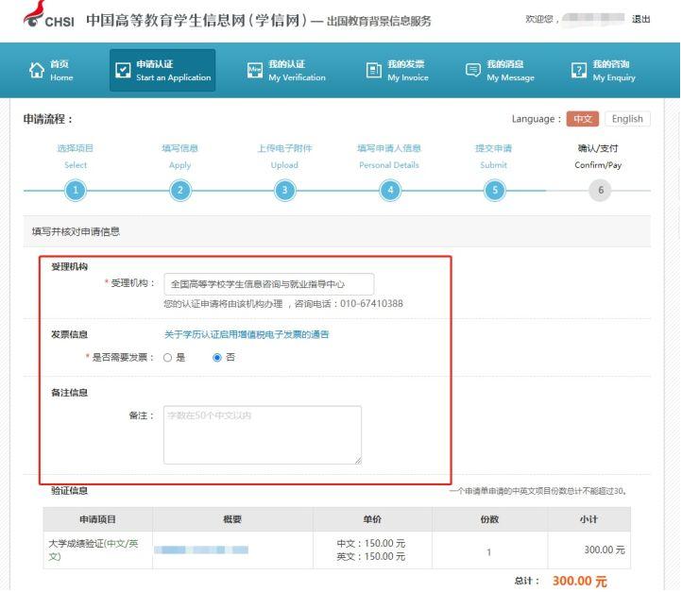
Task: Switch language to English
Action: point(627,119)
